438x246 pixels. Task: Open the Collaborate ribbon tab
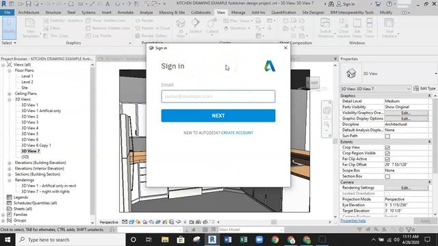tap(201, 12)
